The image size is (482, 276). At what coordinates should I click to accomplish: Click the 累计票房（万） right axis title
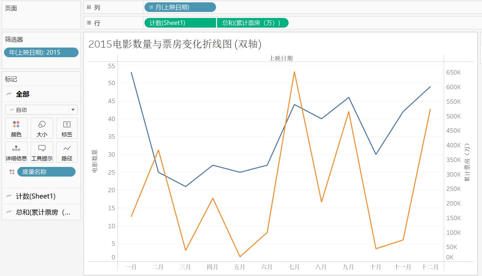click(467, 162)
